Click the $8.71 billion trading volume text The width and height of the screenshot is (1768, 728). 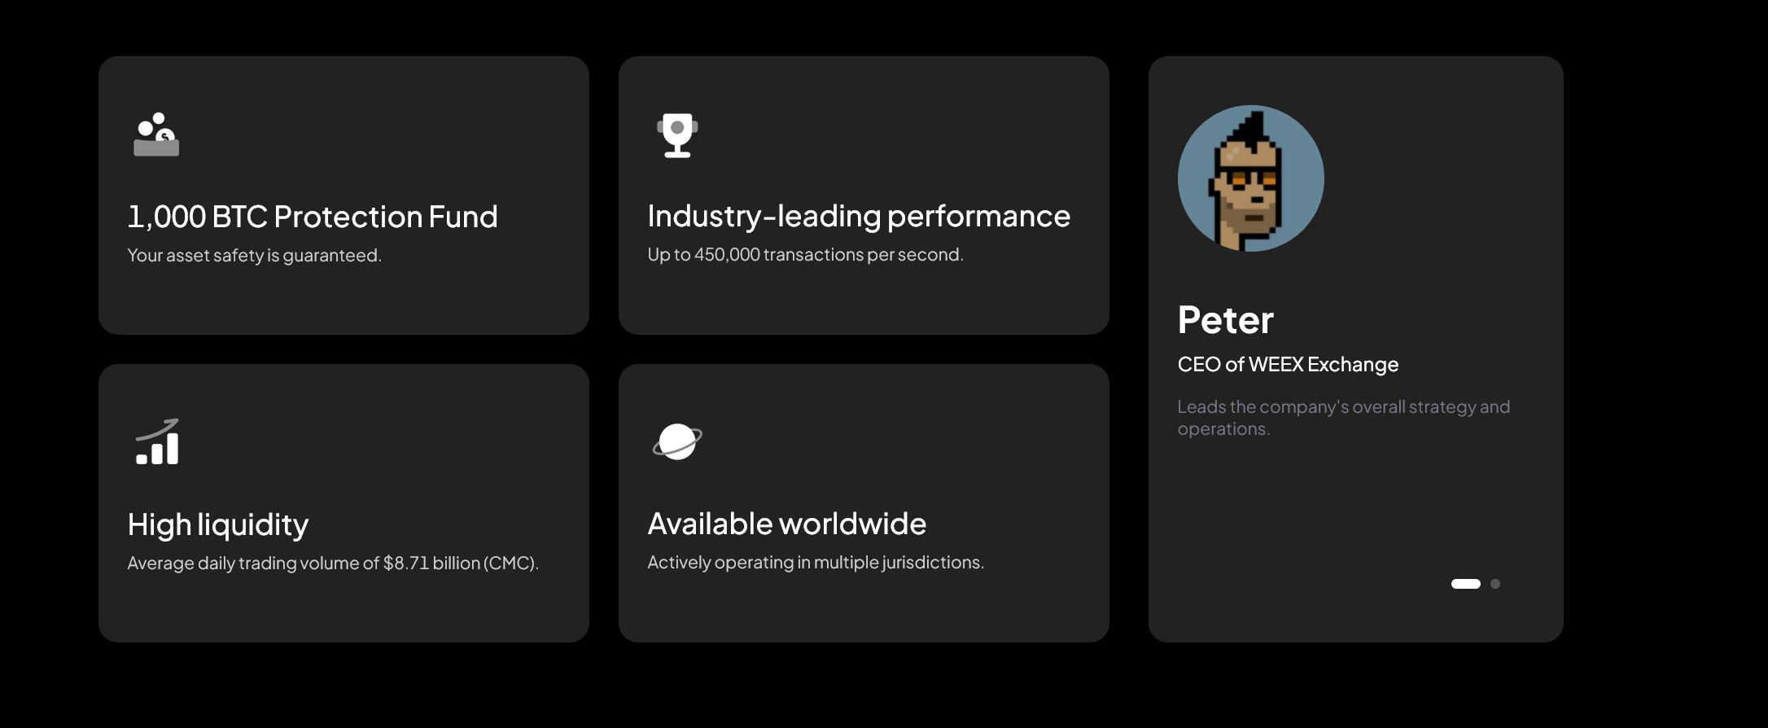(333, 564)
